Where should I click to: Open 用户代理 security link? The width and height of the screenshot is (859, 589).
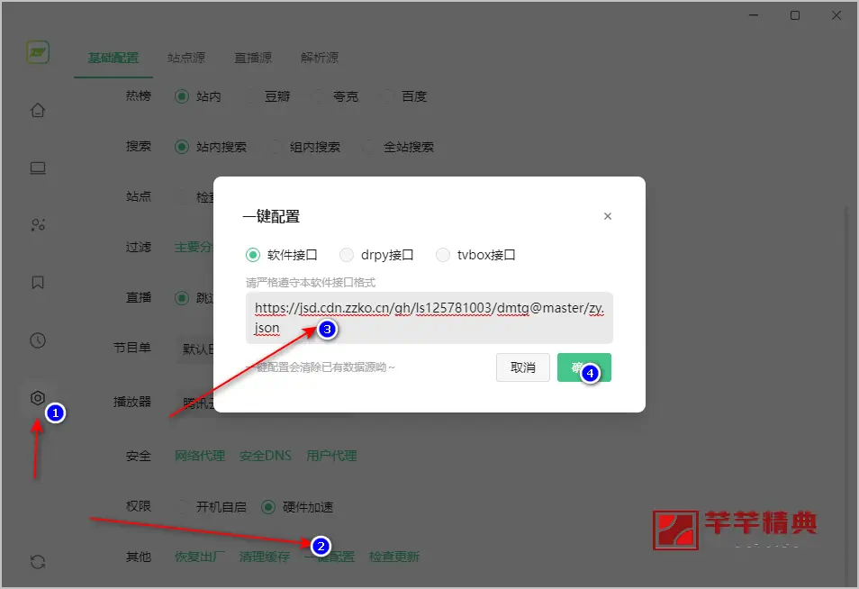[x=331, y=456]
